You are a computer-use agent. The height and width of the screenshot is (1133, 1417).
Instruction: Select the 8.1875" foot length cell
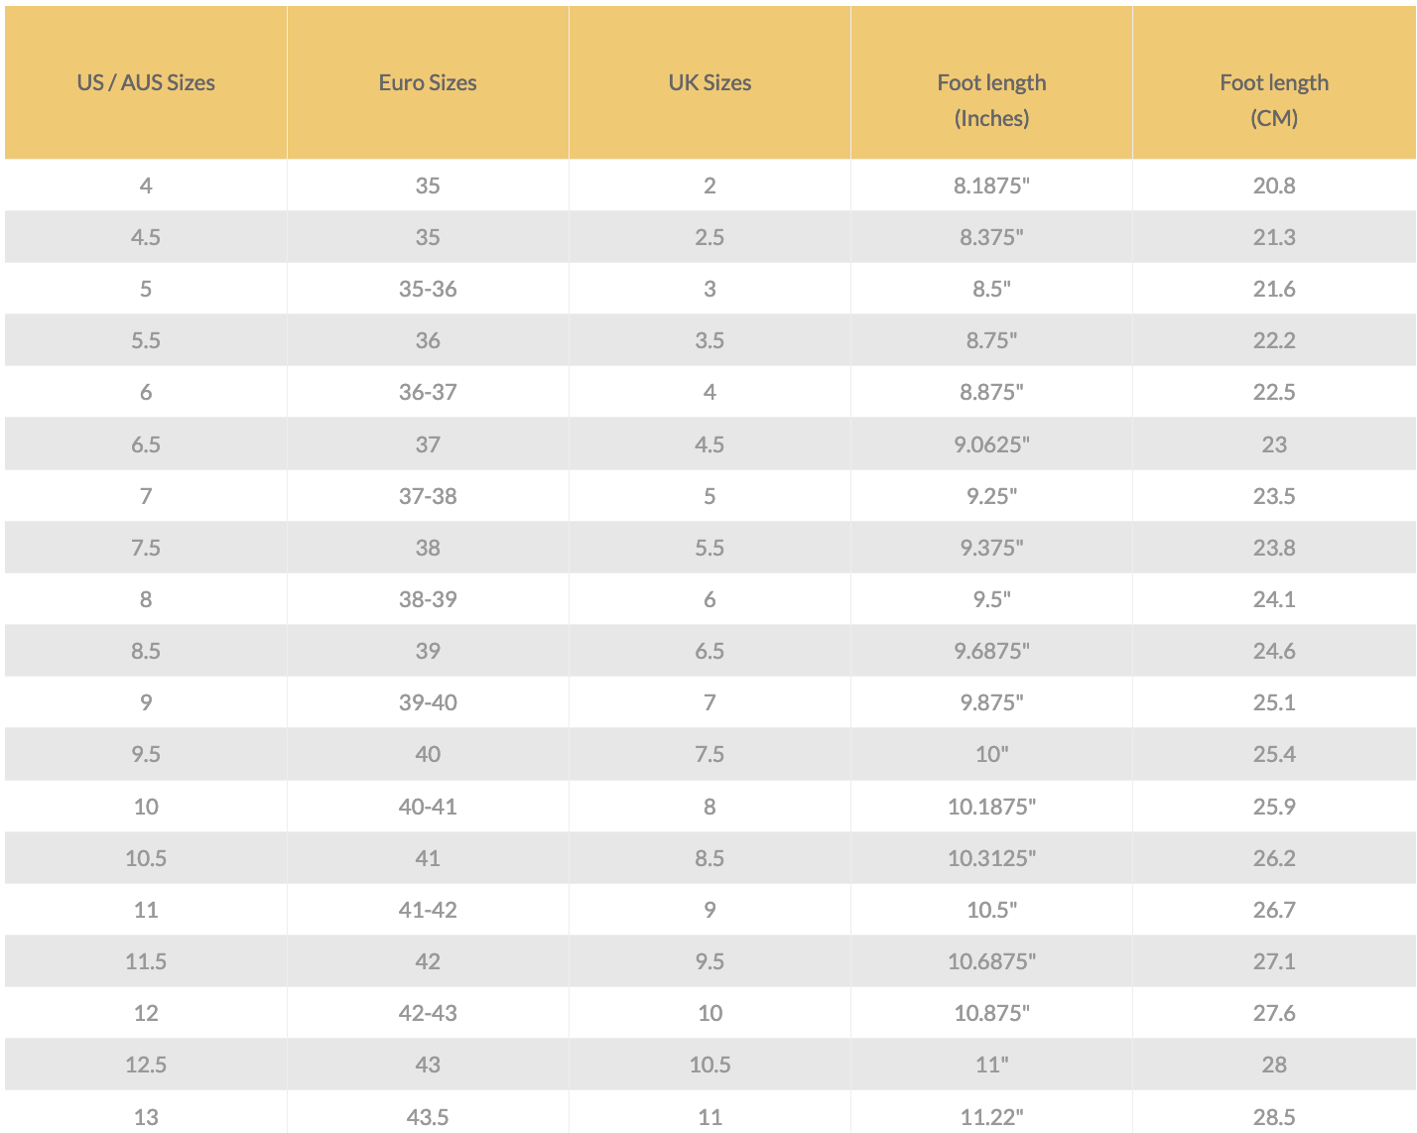991,186
